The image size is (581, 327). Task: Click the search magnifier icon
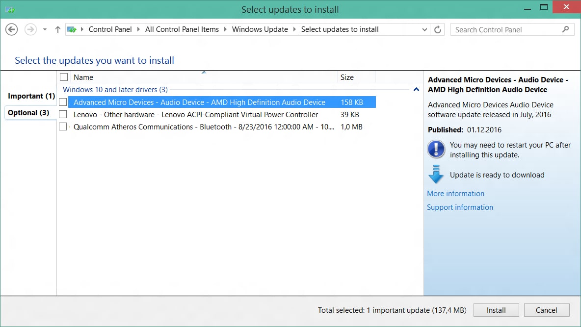click(565, 29)
